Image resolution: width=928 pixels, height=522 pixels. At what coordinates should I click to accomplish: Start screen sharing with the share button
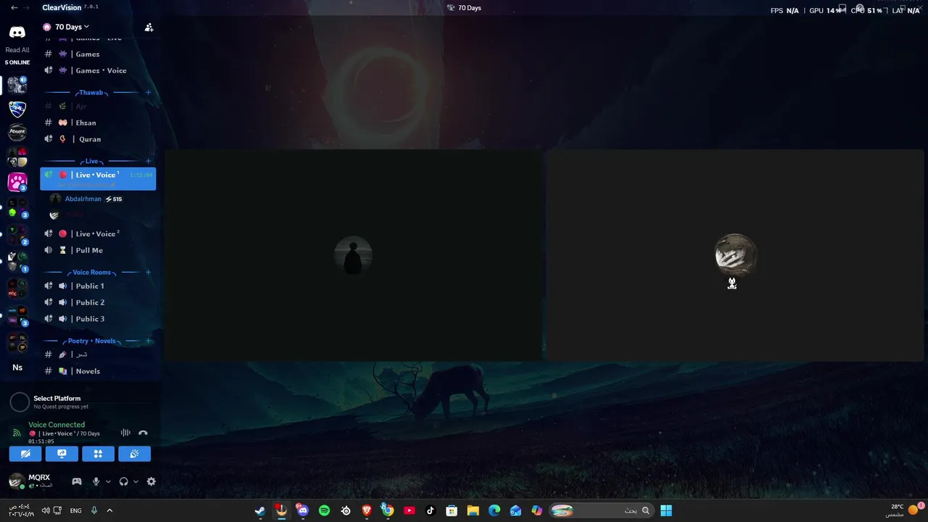[x=62, y=454]
